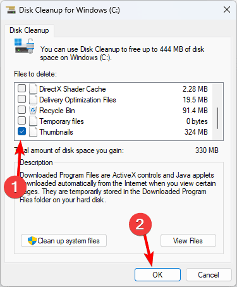237x287 pixels.
Task: Check the Temporary files checkbox
Action: click(22, 121)
